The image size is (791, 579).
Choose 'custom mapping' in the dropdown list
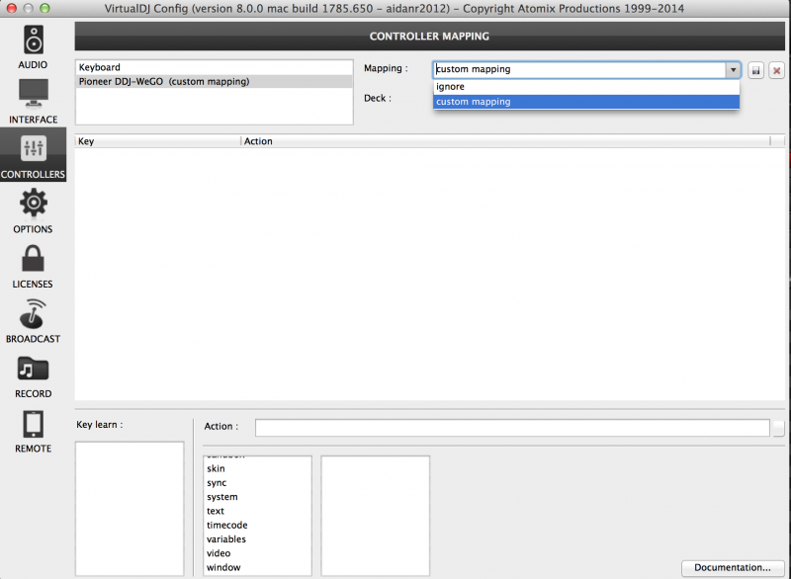point(586,102)
